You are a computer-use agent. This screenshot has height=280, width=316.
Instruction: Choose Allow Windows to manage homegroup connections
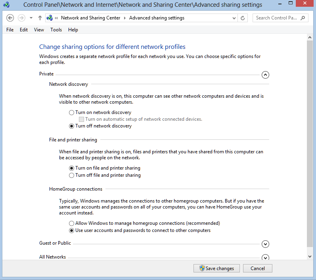click(x=144, y=223)
